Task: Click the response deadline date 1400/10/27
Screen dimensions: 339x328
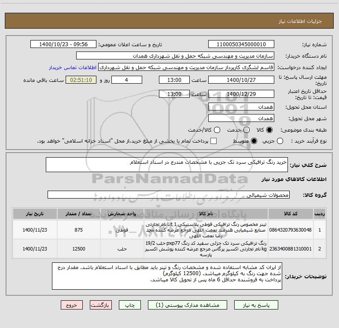Action: click(x=241, y=80)
